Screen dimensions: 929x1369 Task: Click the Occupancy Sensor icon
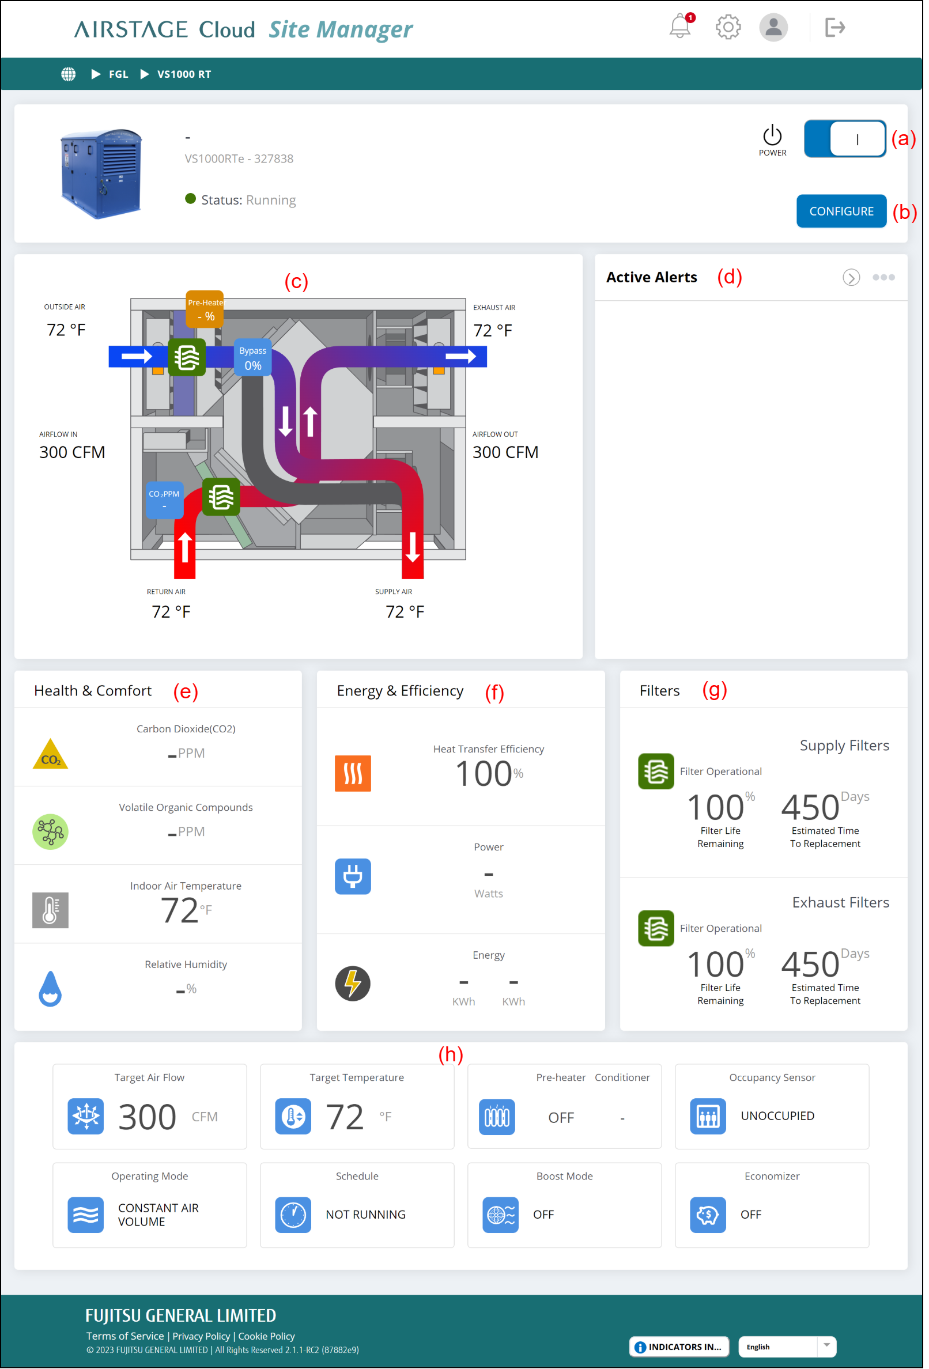(x=708, y=1117)
